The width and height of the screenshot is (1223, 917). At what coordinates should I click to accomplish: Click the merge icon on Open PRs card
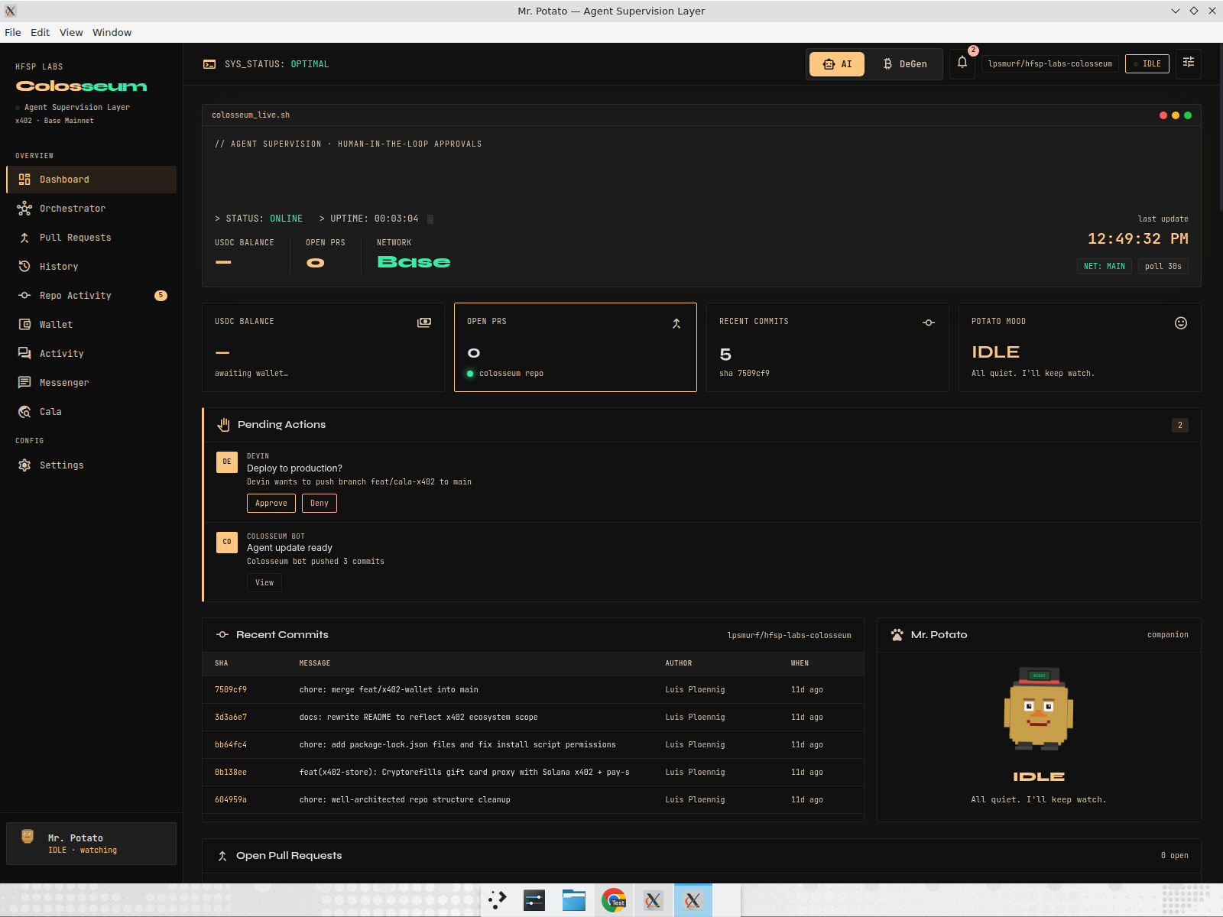(x=676, y=323)
